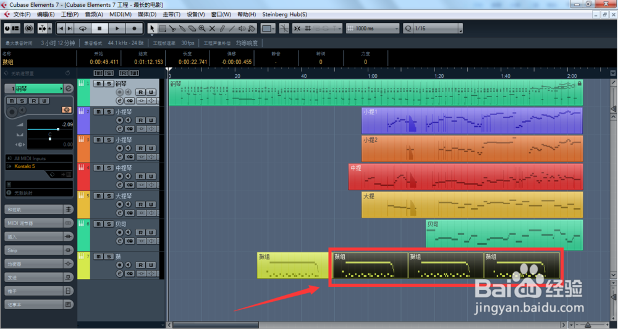Image resolution: width=618 pixels, height=329 pixels.
Task: Enable record on 贝司 track
Action: point(120,233)
